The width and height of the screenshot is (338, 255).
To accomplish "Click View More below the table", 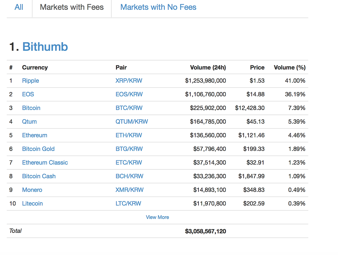I will pos(157,217).
